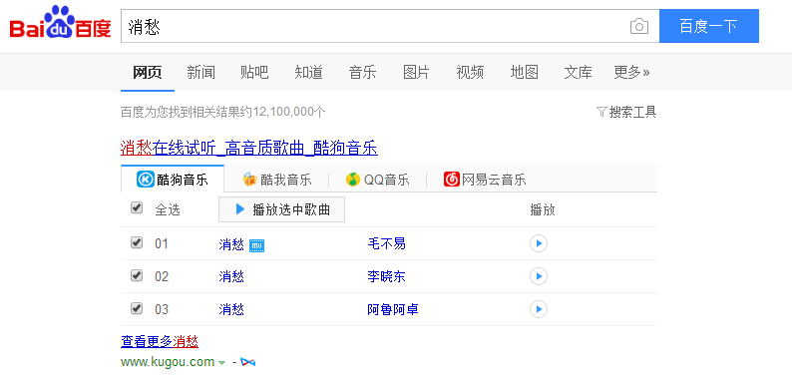Expand the green arrow next to www.kugou.com
The height and width of the screenshot is (380, 792).
tap(221, 363)
